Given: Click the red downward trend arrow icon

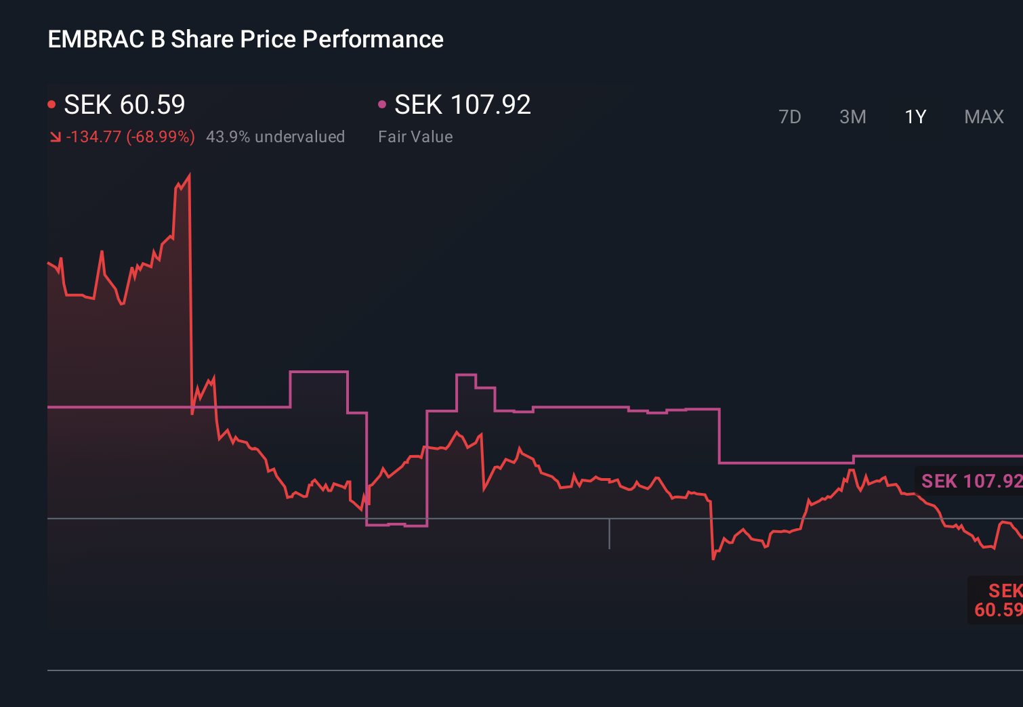Looking at the screenshot, I should pos(55,136).
